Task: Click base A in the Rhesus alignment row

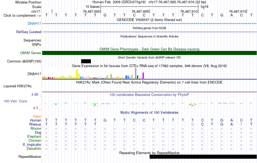Action: coord(232,124)
